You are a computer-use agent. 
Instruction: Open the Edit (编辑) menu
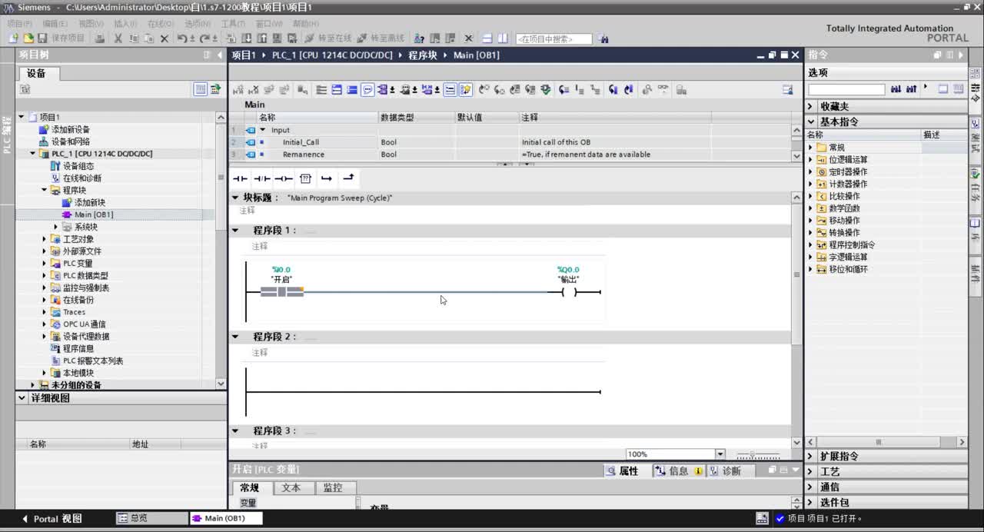(x=55, y=24)
